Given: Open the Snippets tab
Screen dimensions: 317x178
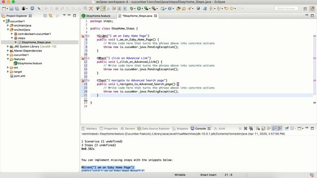Looking at the screenshot, I should [x=180, y=129].
